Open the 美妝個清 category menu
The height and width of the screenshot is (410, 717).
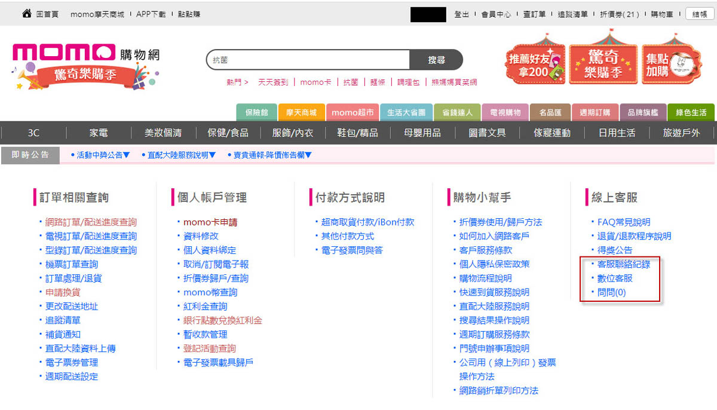(x=163, y=133)
